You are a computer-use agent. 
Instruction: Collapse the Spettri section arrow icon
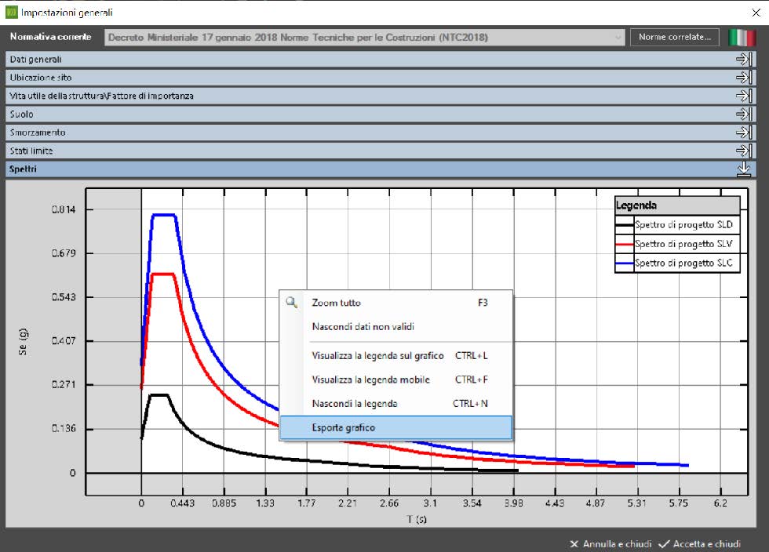point(743,169)
